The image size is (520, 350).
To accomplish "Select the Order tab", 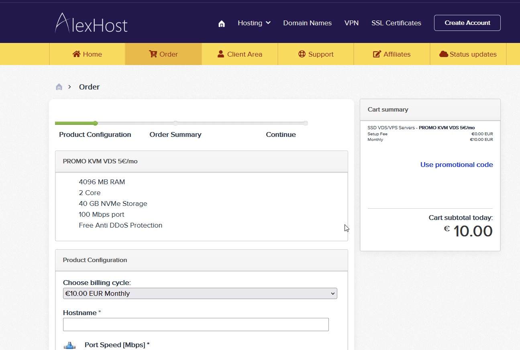I will pos(163,54).
